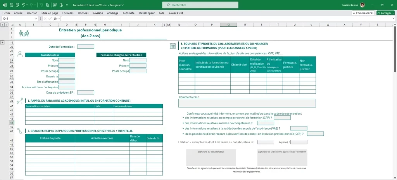
Task: Open the Power Pivot tab
Action: pos(176,13)
